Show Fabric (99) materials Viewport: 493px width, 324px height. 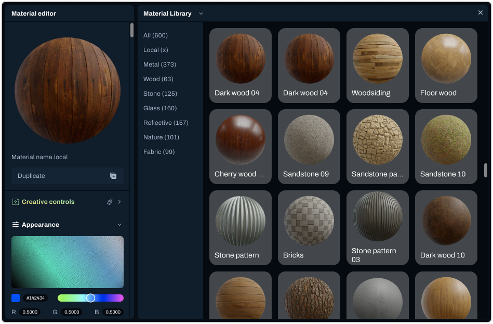(x=159, y=152)
